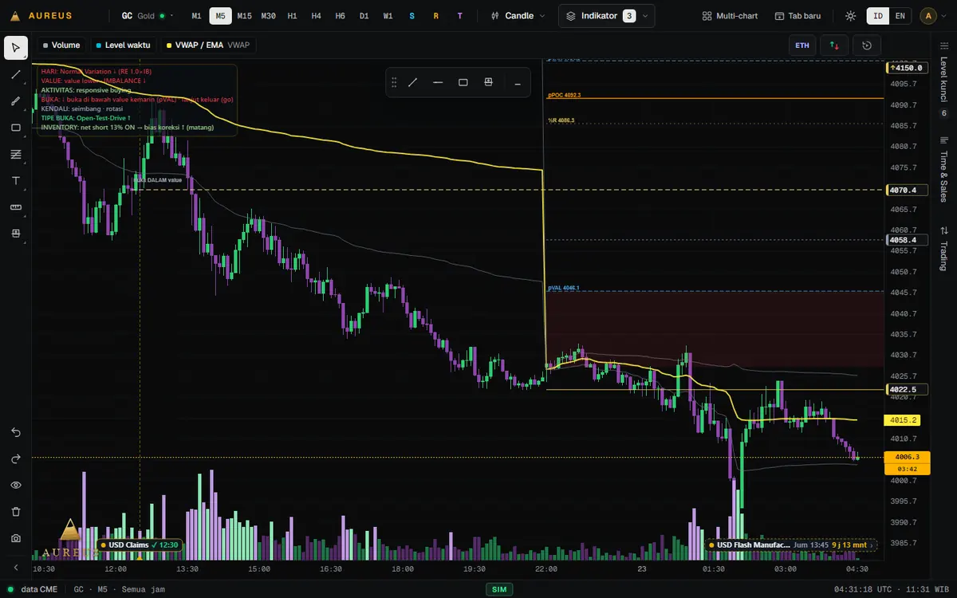The height and width of the screenshot is (598, 957).
Task: Switch to M1 timeframe
Action: pos(197,16)
